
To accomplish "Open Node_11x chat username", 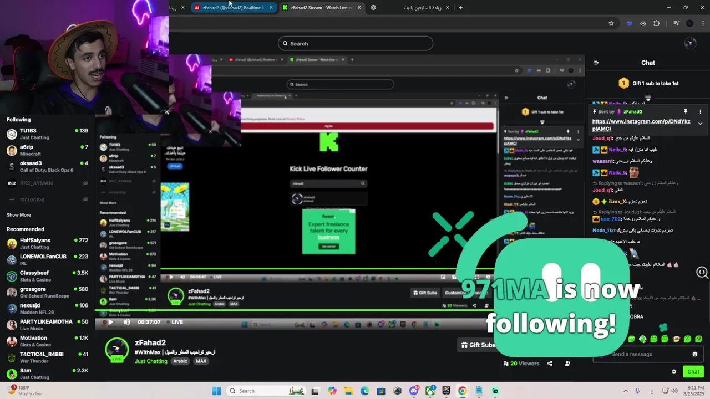I will (603, 231).
